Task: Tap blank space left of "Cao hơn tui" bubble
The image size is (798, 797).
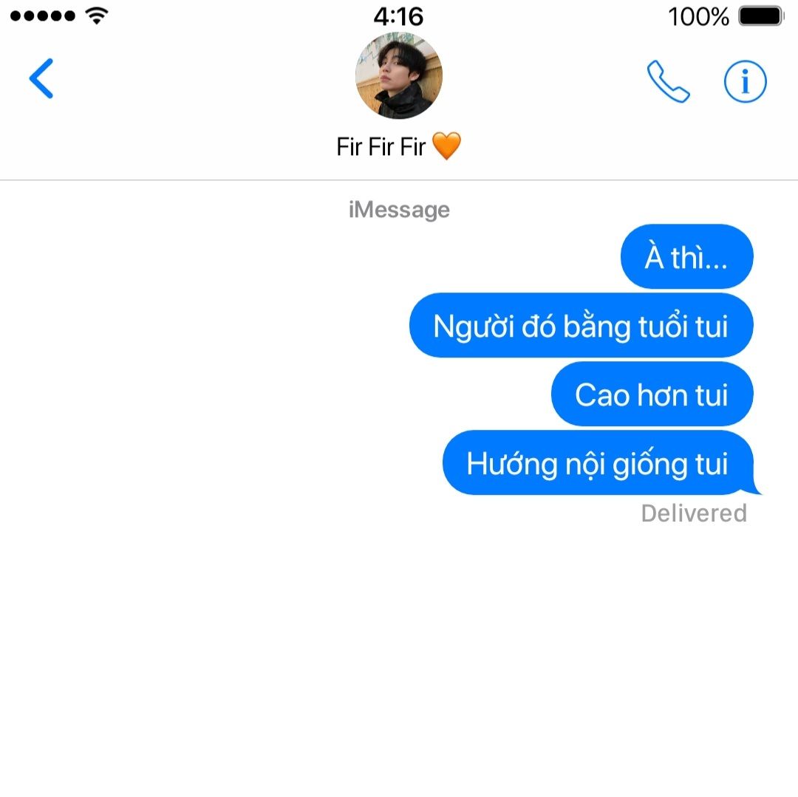Action: [275, 394]
